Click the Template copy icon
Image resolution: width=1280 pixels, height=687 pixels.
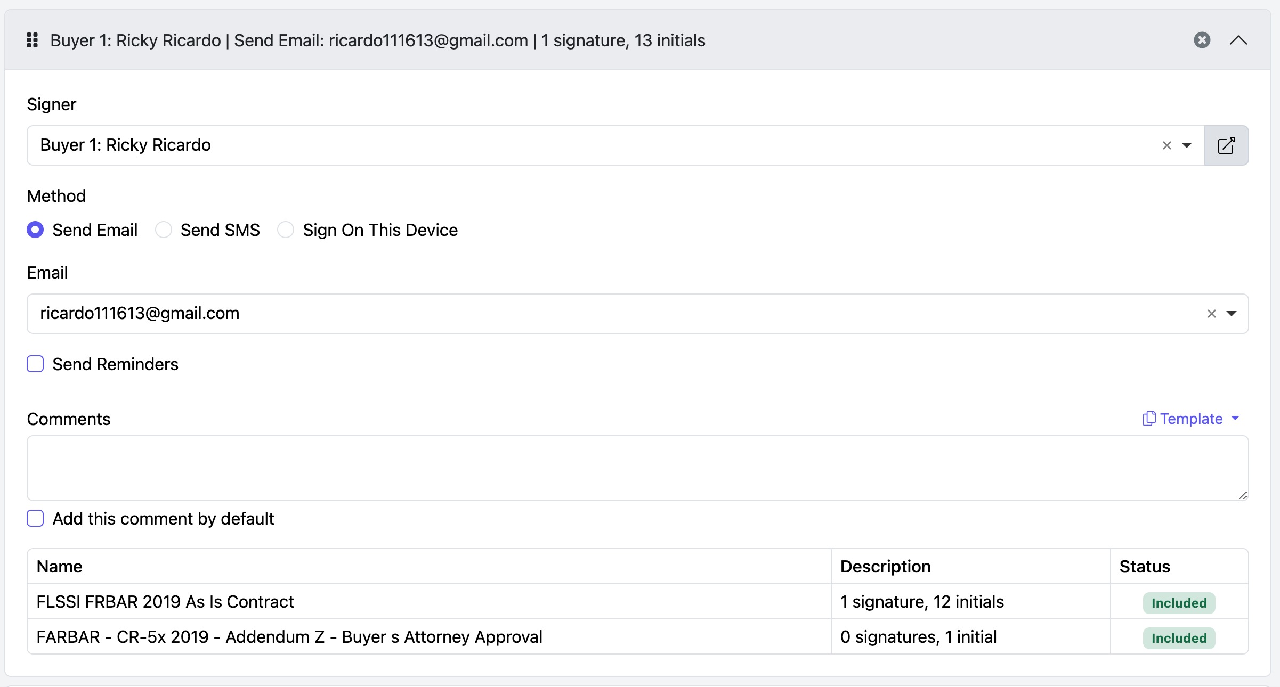click(1149, 419)
